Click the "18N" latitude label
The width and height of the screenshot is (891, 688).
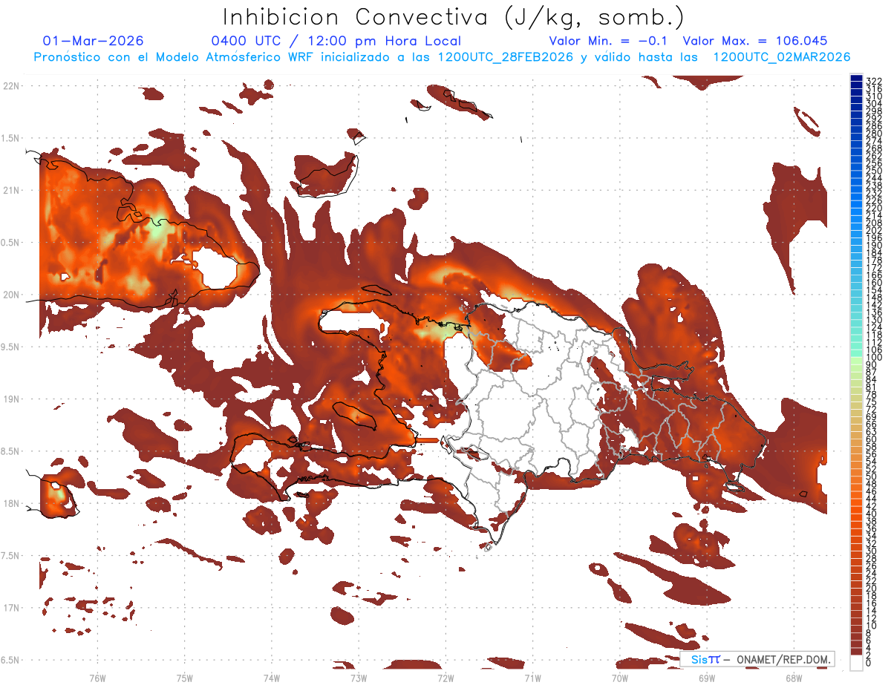10,504
